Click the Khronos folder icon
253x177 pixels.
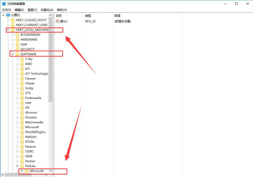[22, 113]
